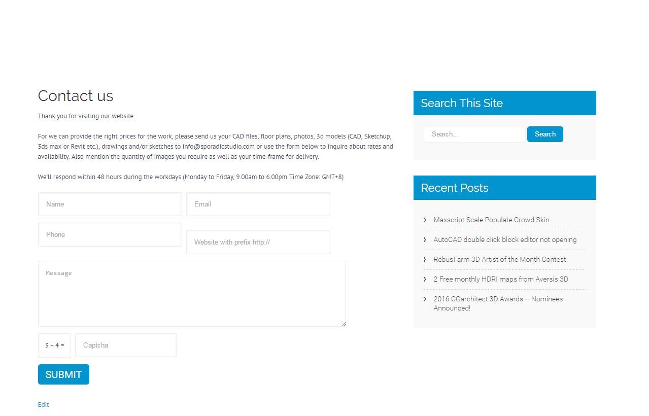Screen dimensions: 649x416
Task: Focus the Email input field
Action: (x=258, y=204)
